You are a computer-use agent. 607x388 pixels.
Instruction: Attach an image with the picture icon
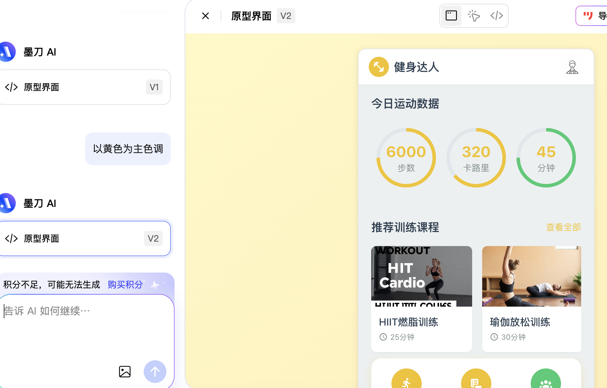point(125,372)
